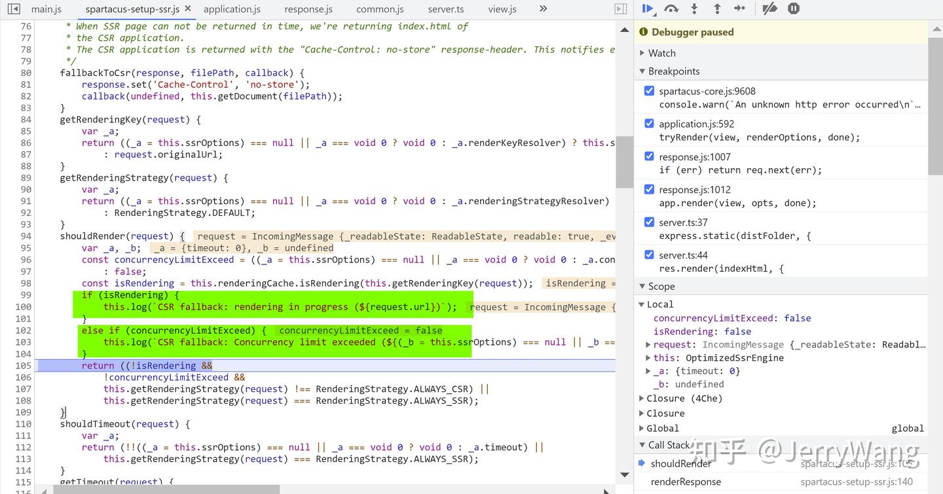Toggle the file navigator sidebar
This screenshot has height=494, width=943.
[x=13, y=9]
